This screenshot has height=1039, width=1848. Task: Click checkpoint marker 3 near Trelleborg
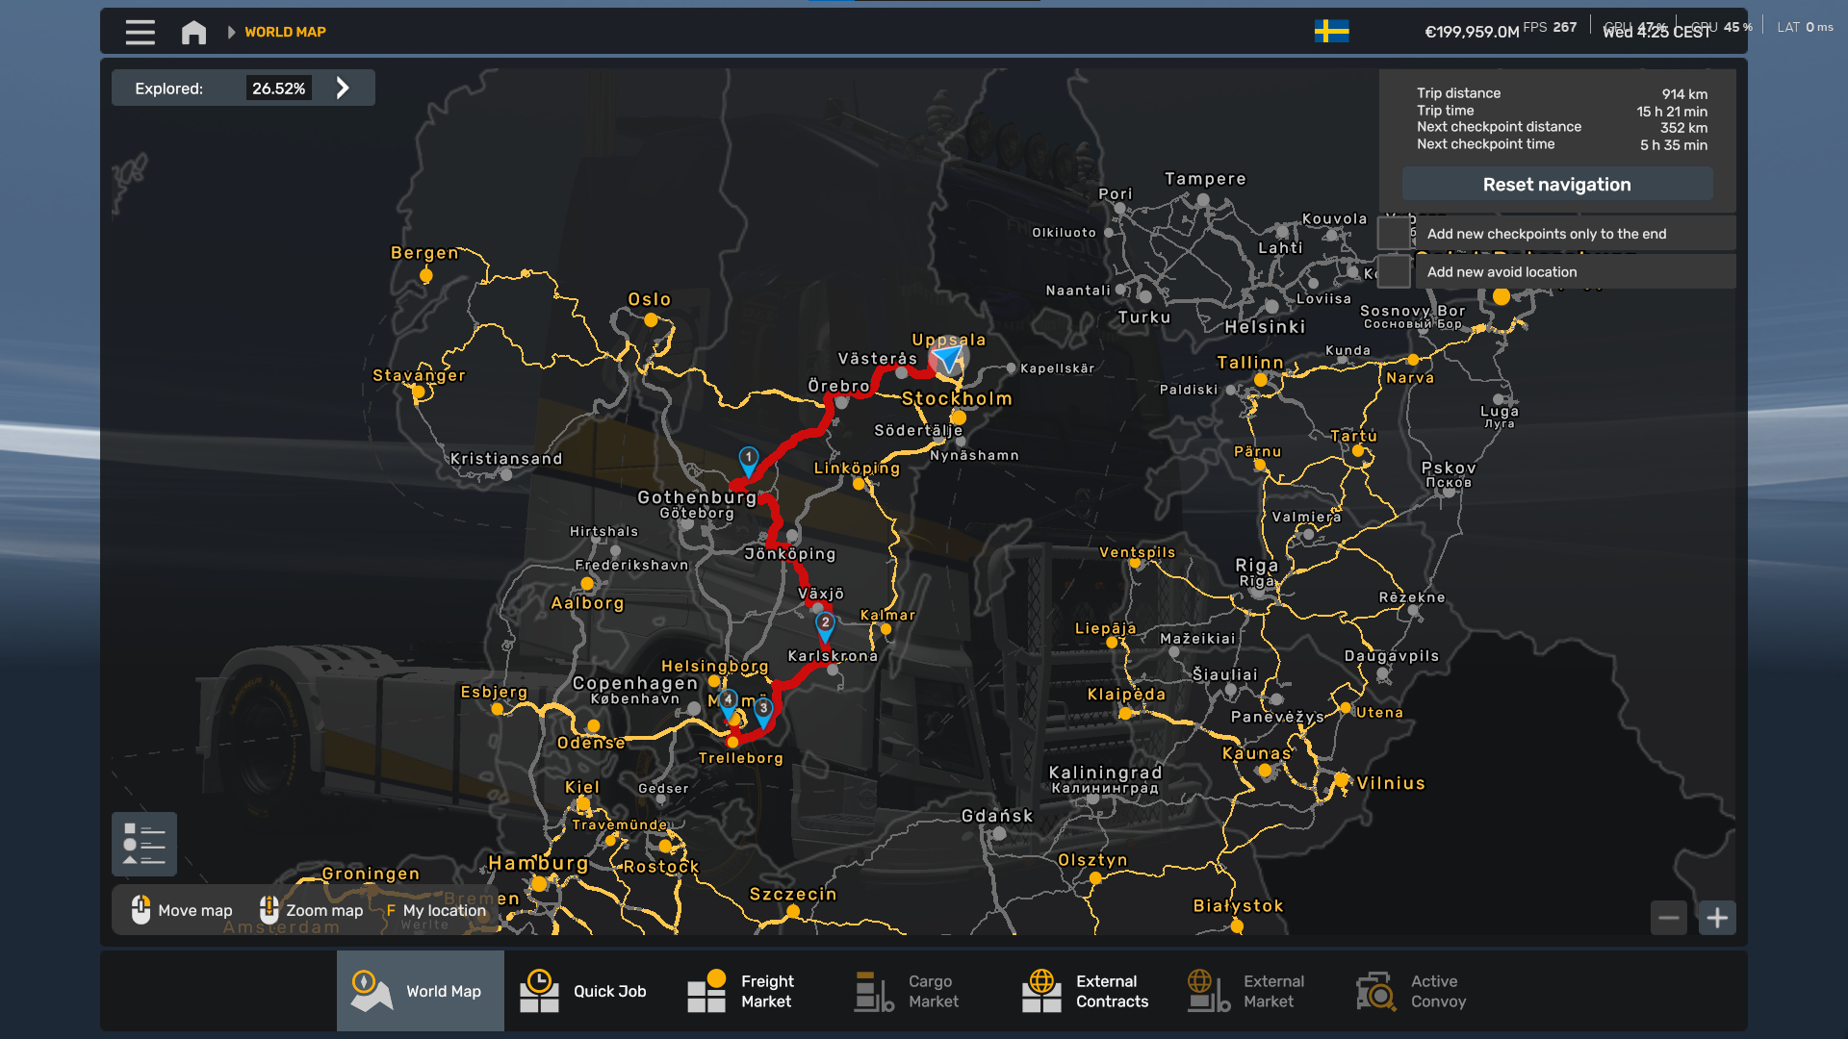763,709
